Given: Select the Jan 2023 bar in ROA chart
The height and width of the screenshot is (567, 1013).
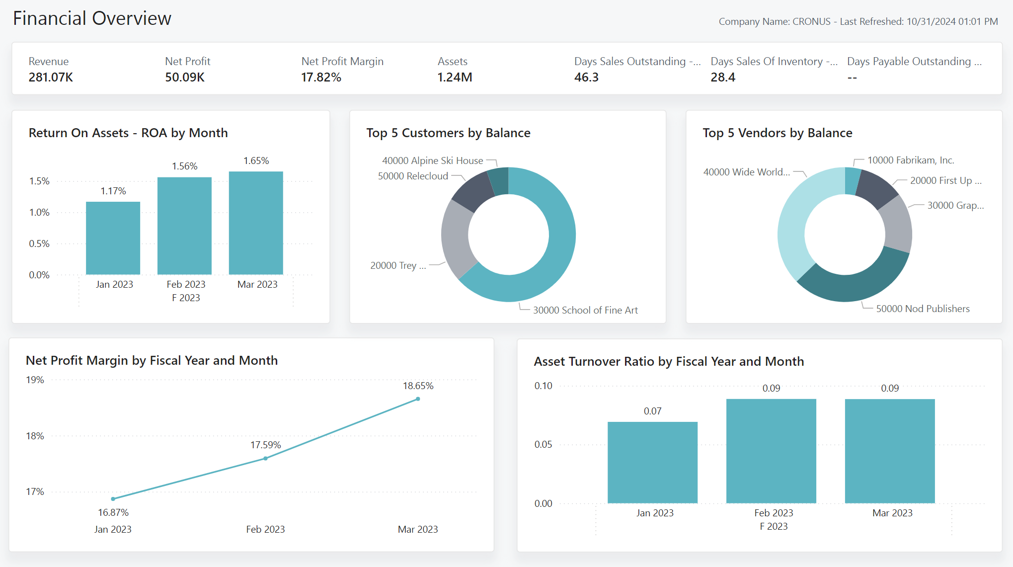Looking at the screenshot, I should click(113, 239).
